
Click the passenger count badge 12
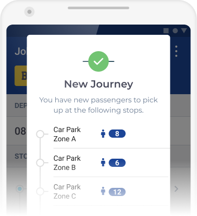tap(117, 192)
